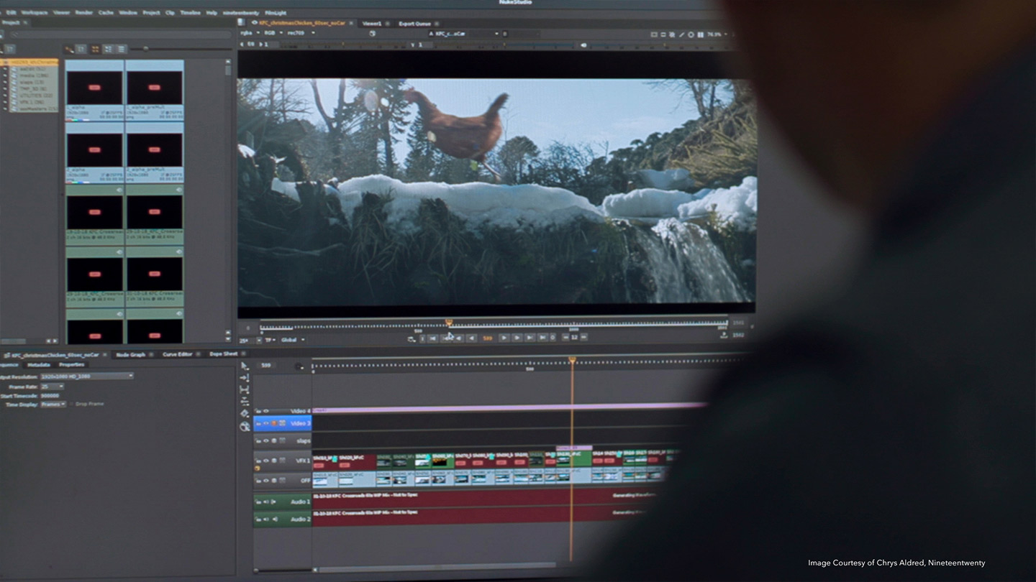Mute the Audio 2 track

click(x=265, y=519)
